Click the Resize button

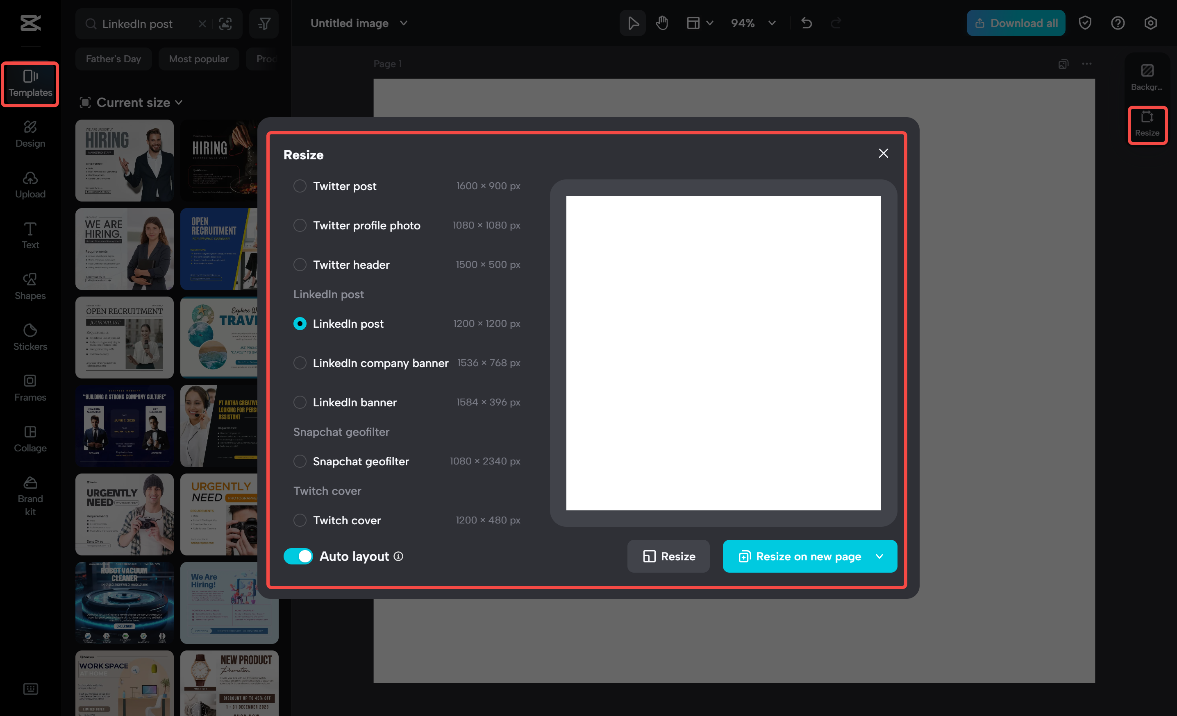coord(668,556)
